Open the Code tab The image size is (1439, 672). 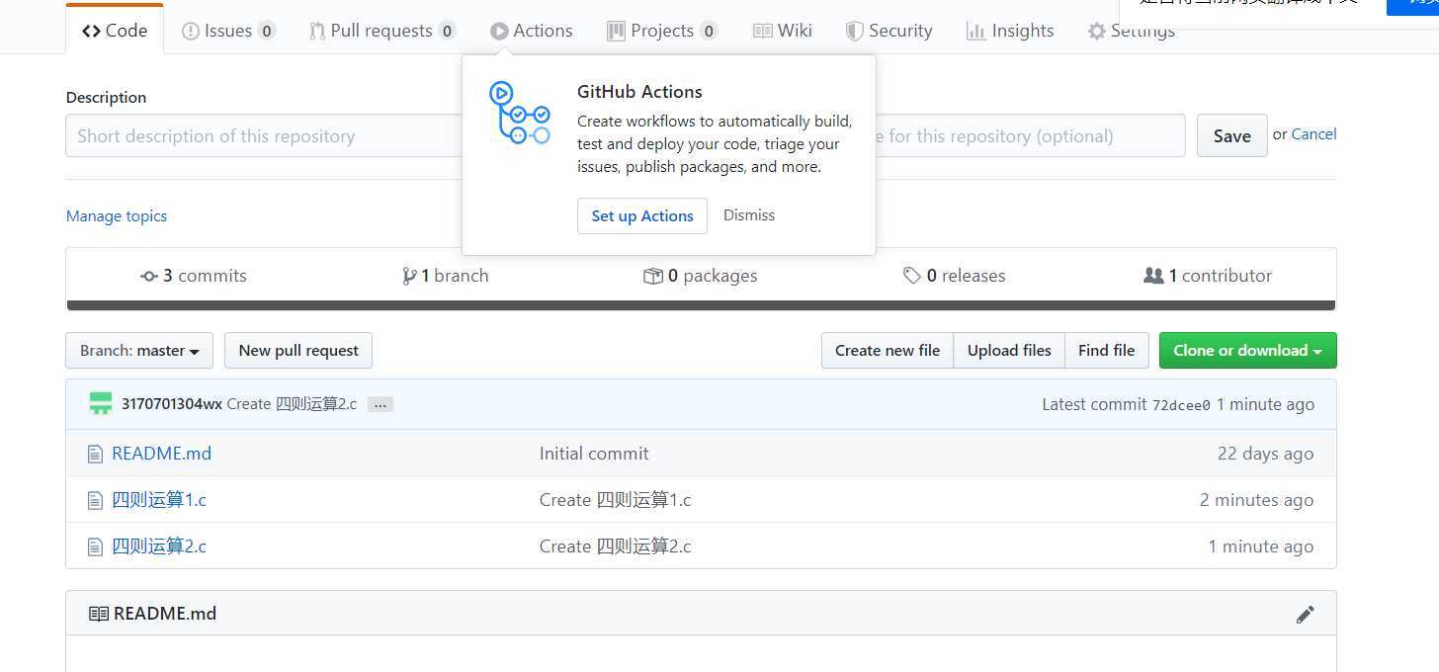(115, 31)
